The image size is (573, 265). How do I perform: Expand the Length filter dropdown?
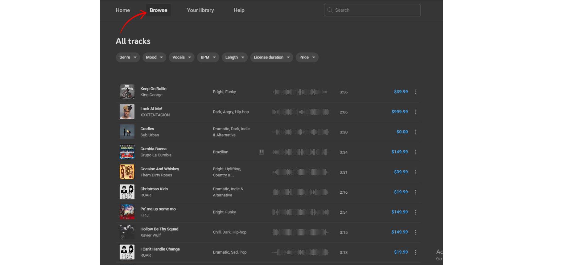tap(234, 57)
